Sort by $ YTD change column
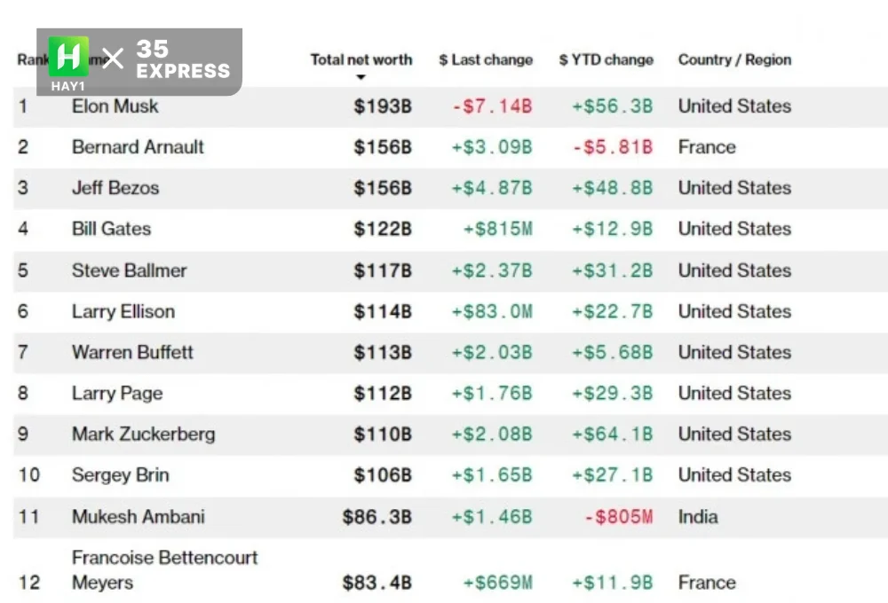 pyautogui.click(x=606, y=59)
